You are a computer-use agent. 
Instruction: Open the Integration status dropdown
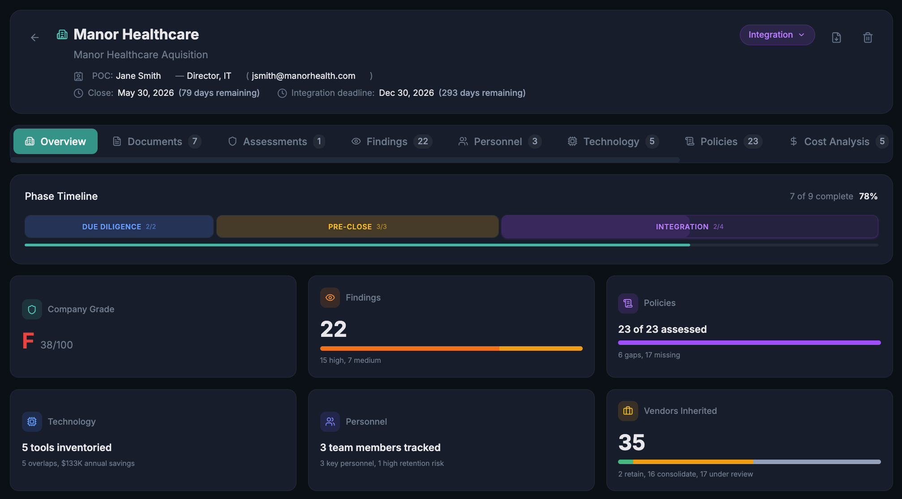[777, 34]
